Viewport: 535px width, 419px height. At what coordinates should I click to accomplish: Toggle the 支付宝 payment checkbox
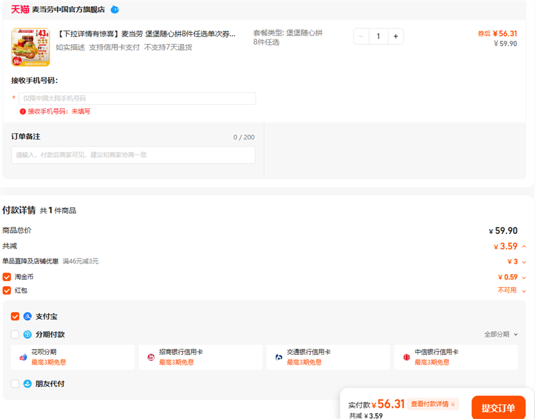pos(15,316)
